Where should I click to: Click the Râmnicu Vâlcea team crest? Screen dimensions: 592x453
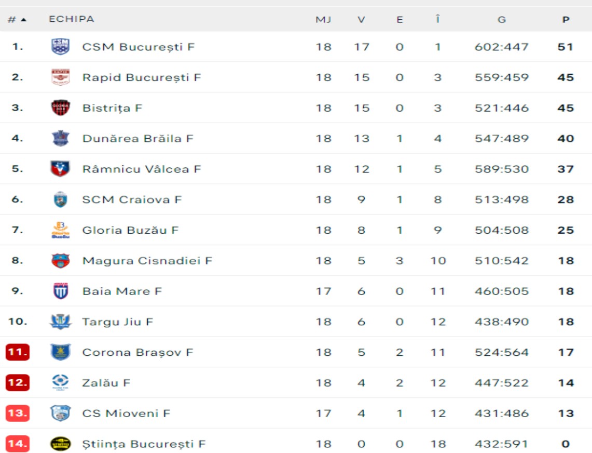pos(60,169)
